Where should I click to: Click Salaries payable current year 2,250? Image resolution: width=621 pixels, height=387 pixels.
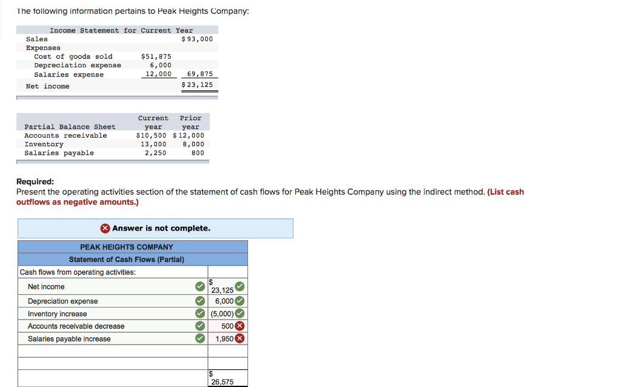click(155, 153)
